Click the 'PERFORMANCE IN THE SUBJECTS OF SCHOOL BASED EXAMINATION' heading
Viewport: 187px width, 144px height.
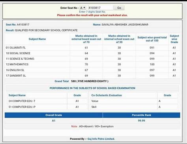click(x=92, y=88)
